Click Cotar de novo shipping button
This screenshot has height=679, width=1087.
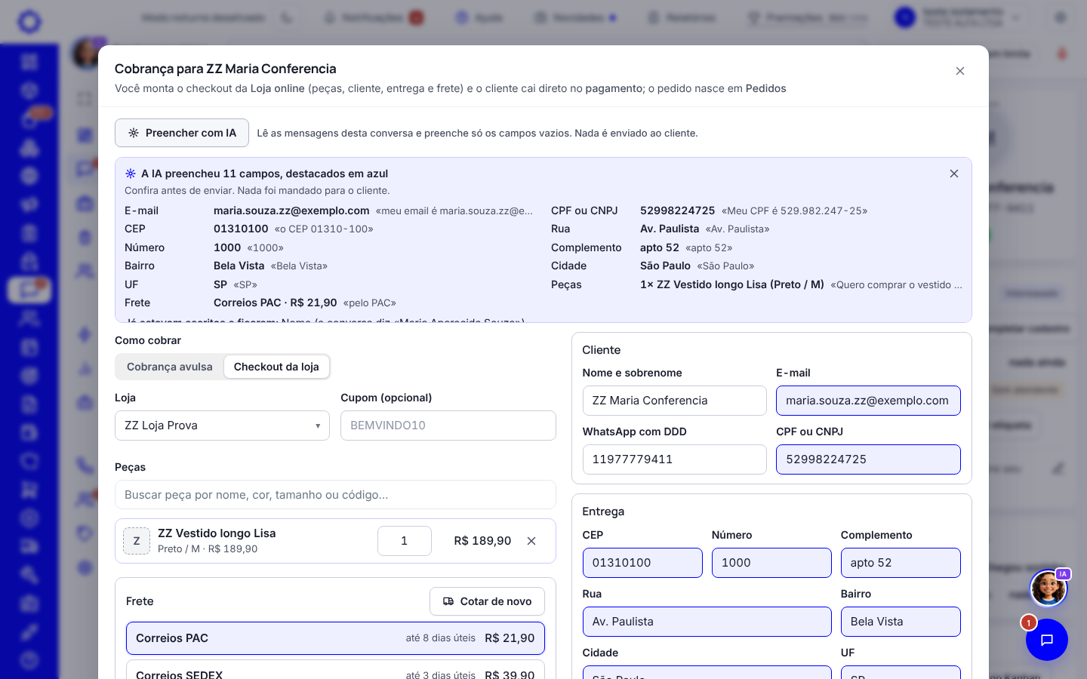tap(487, 601)
